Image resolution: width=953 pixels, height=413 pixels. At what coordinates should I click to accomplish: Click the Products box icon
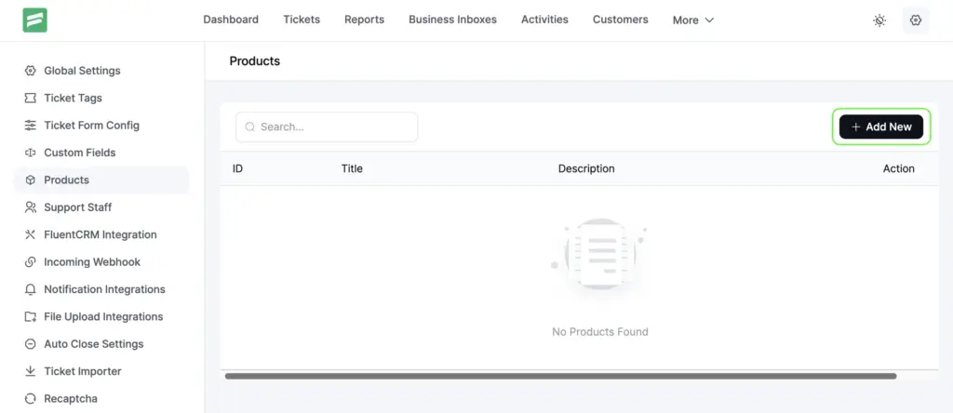tap(30, 180)
